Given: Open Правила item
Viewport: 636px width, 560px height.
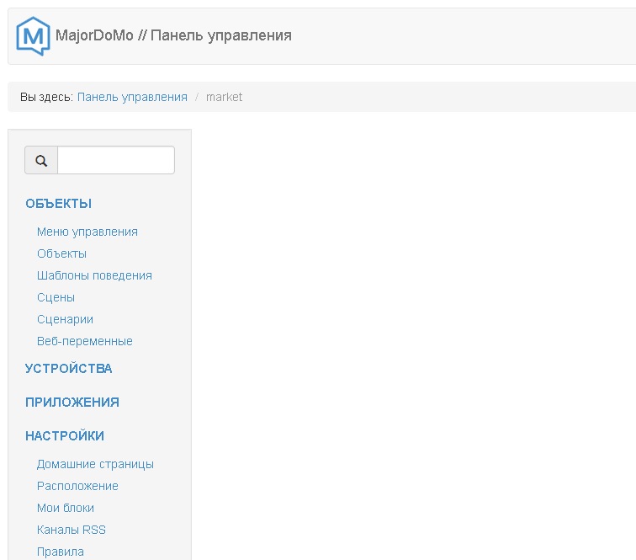Looking at the screenshot, I should pos(61,552).
